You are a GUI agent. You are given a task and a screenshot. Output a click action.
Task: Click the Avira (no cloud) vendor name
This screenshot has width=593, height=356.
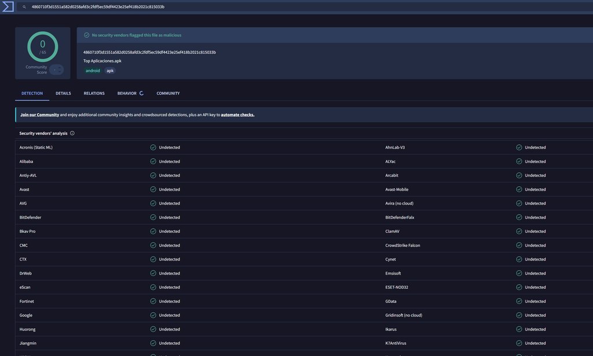(400, 203)
